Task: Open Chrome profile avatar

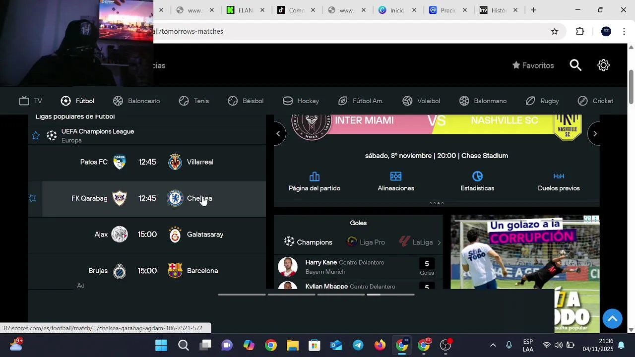Action: [606, 31]
